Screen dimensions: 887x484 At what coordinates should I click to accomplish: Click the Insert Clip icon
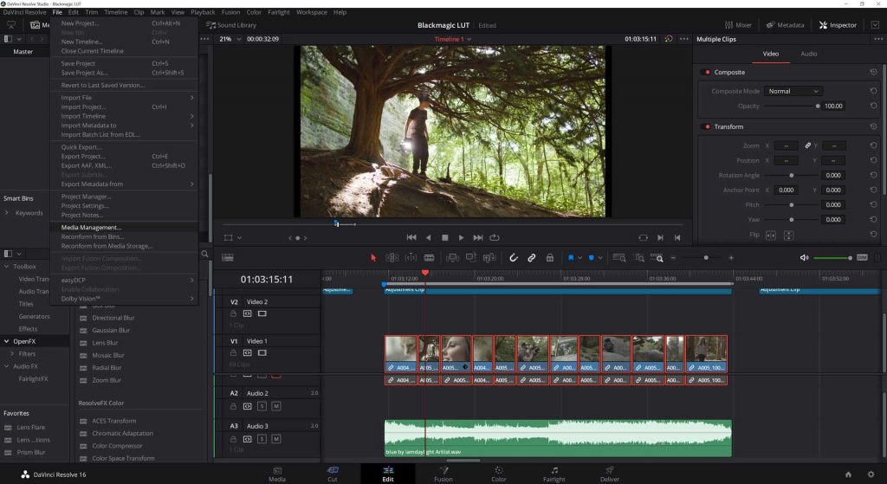tap(452, 258)
